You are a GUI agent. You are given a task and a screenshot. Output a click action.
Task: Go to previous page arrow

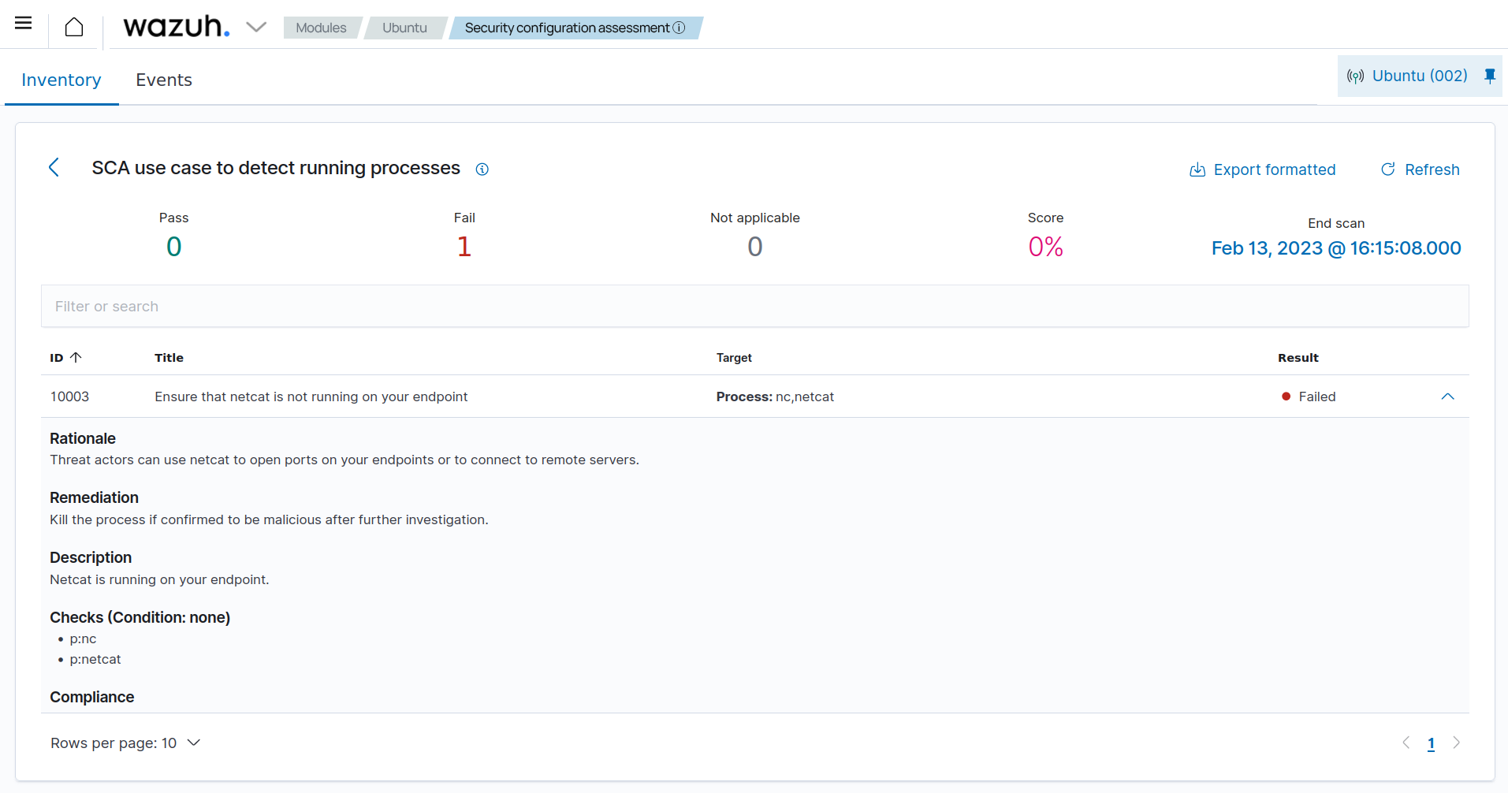(x=1406, y=743)
